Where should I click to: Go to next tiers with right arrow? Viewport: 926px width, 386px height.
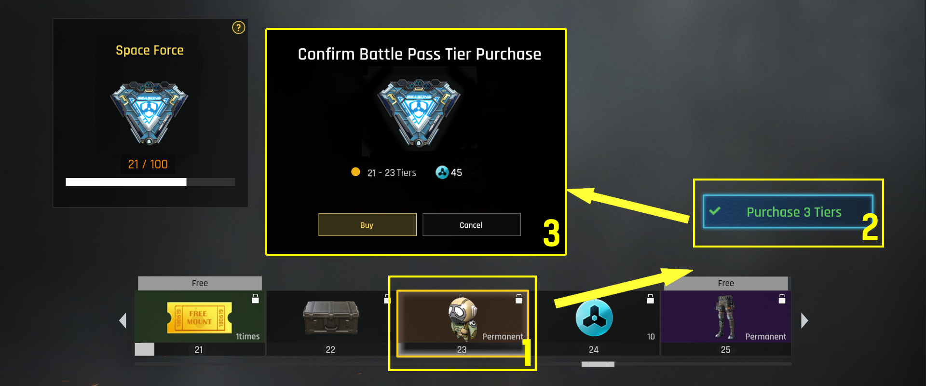coord(804,320)
